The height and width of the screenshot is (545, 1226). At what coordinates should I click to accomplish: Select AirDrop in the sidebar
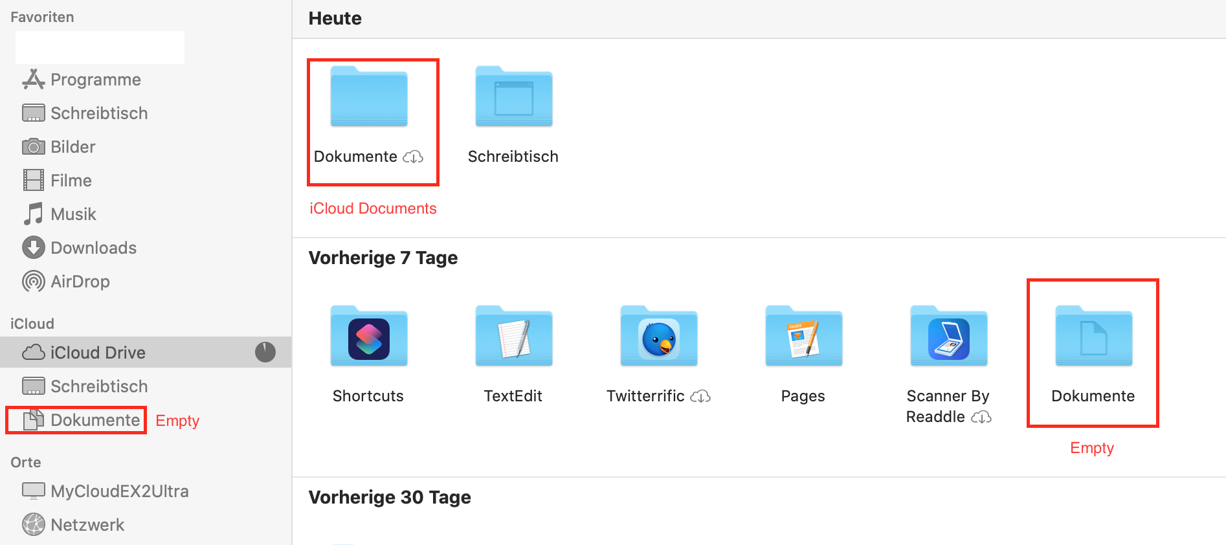(66, 282)
